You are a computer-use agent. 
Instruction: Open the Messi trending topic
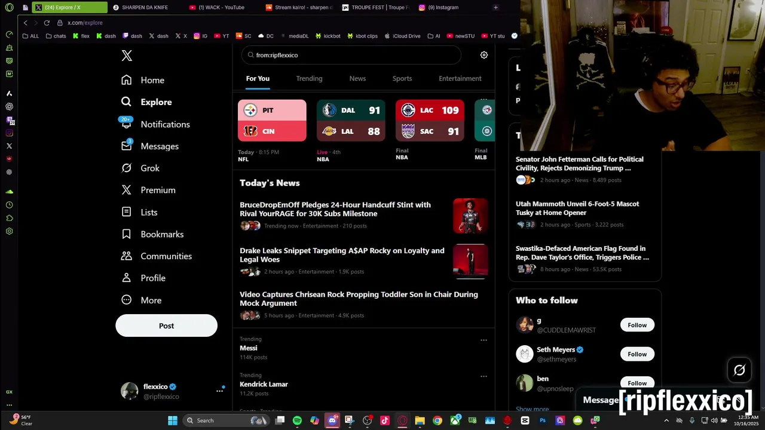coord(249,348)
